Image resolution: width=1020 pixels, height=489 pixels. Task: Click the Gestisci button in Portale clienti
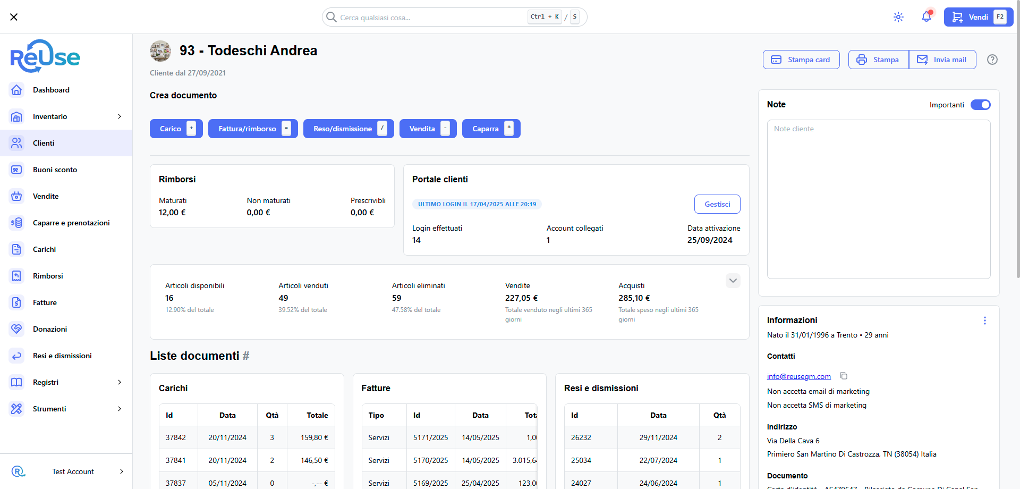click(x=717, y=204)
